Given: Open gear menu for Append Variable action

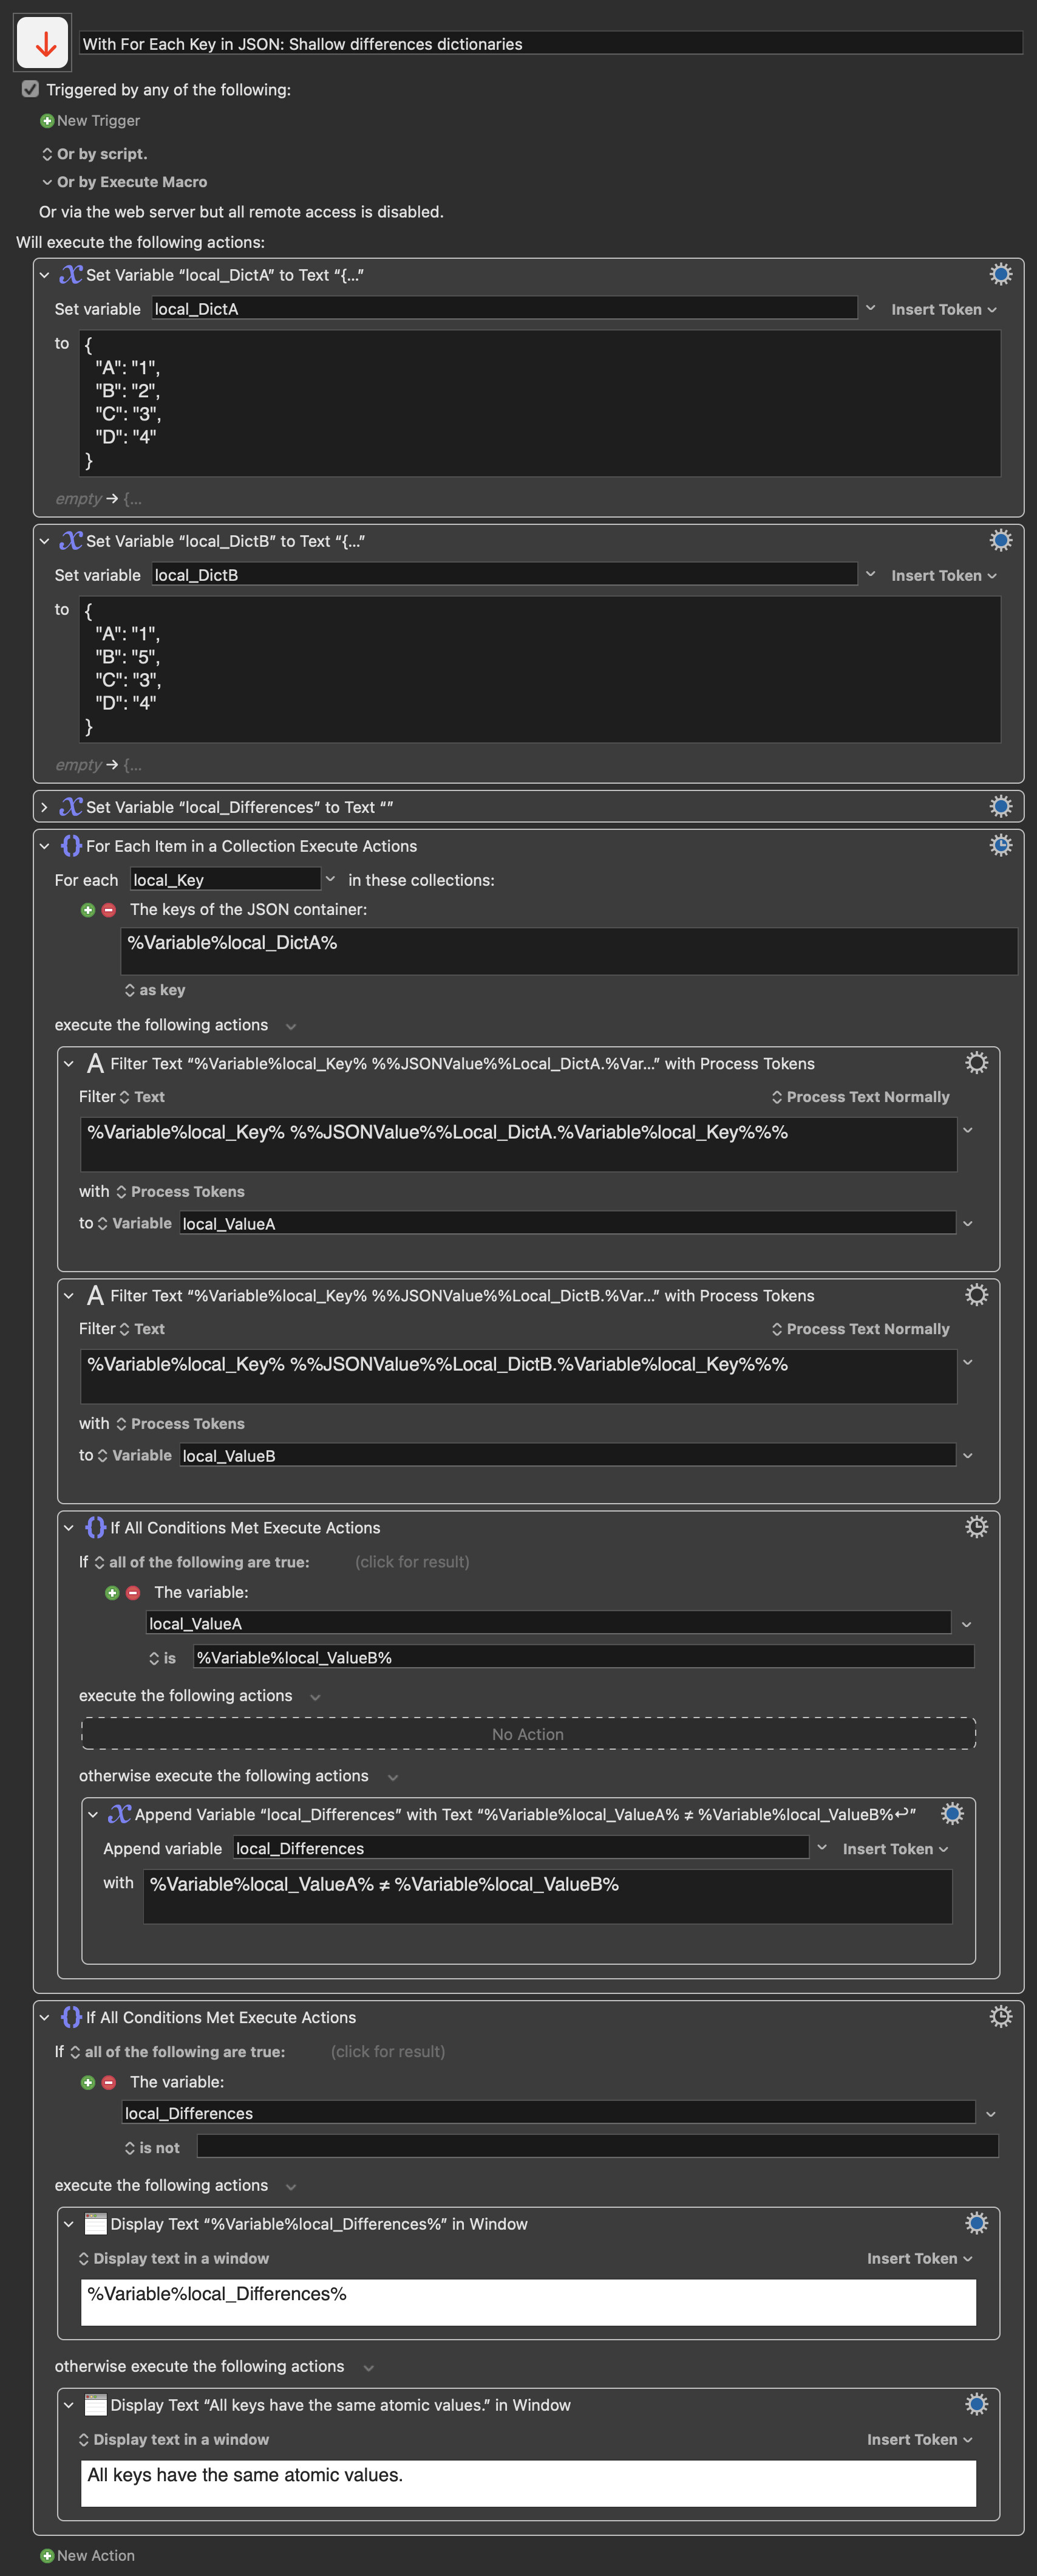Looking at the screenshot, I should pyautogui.click(x=952, y=1813).
